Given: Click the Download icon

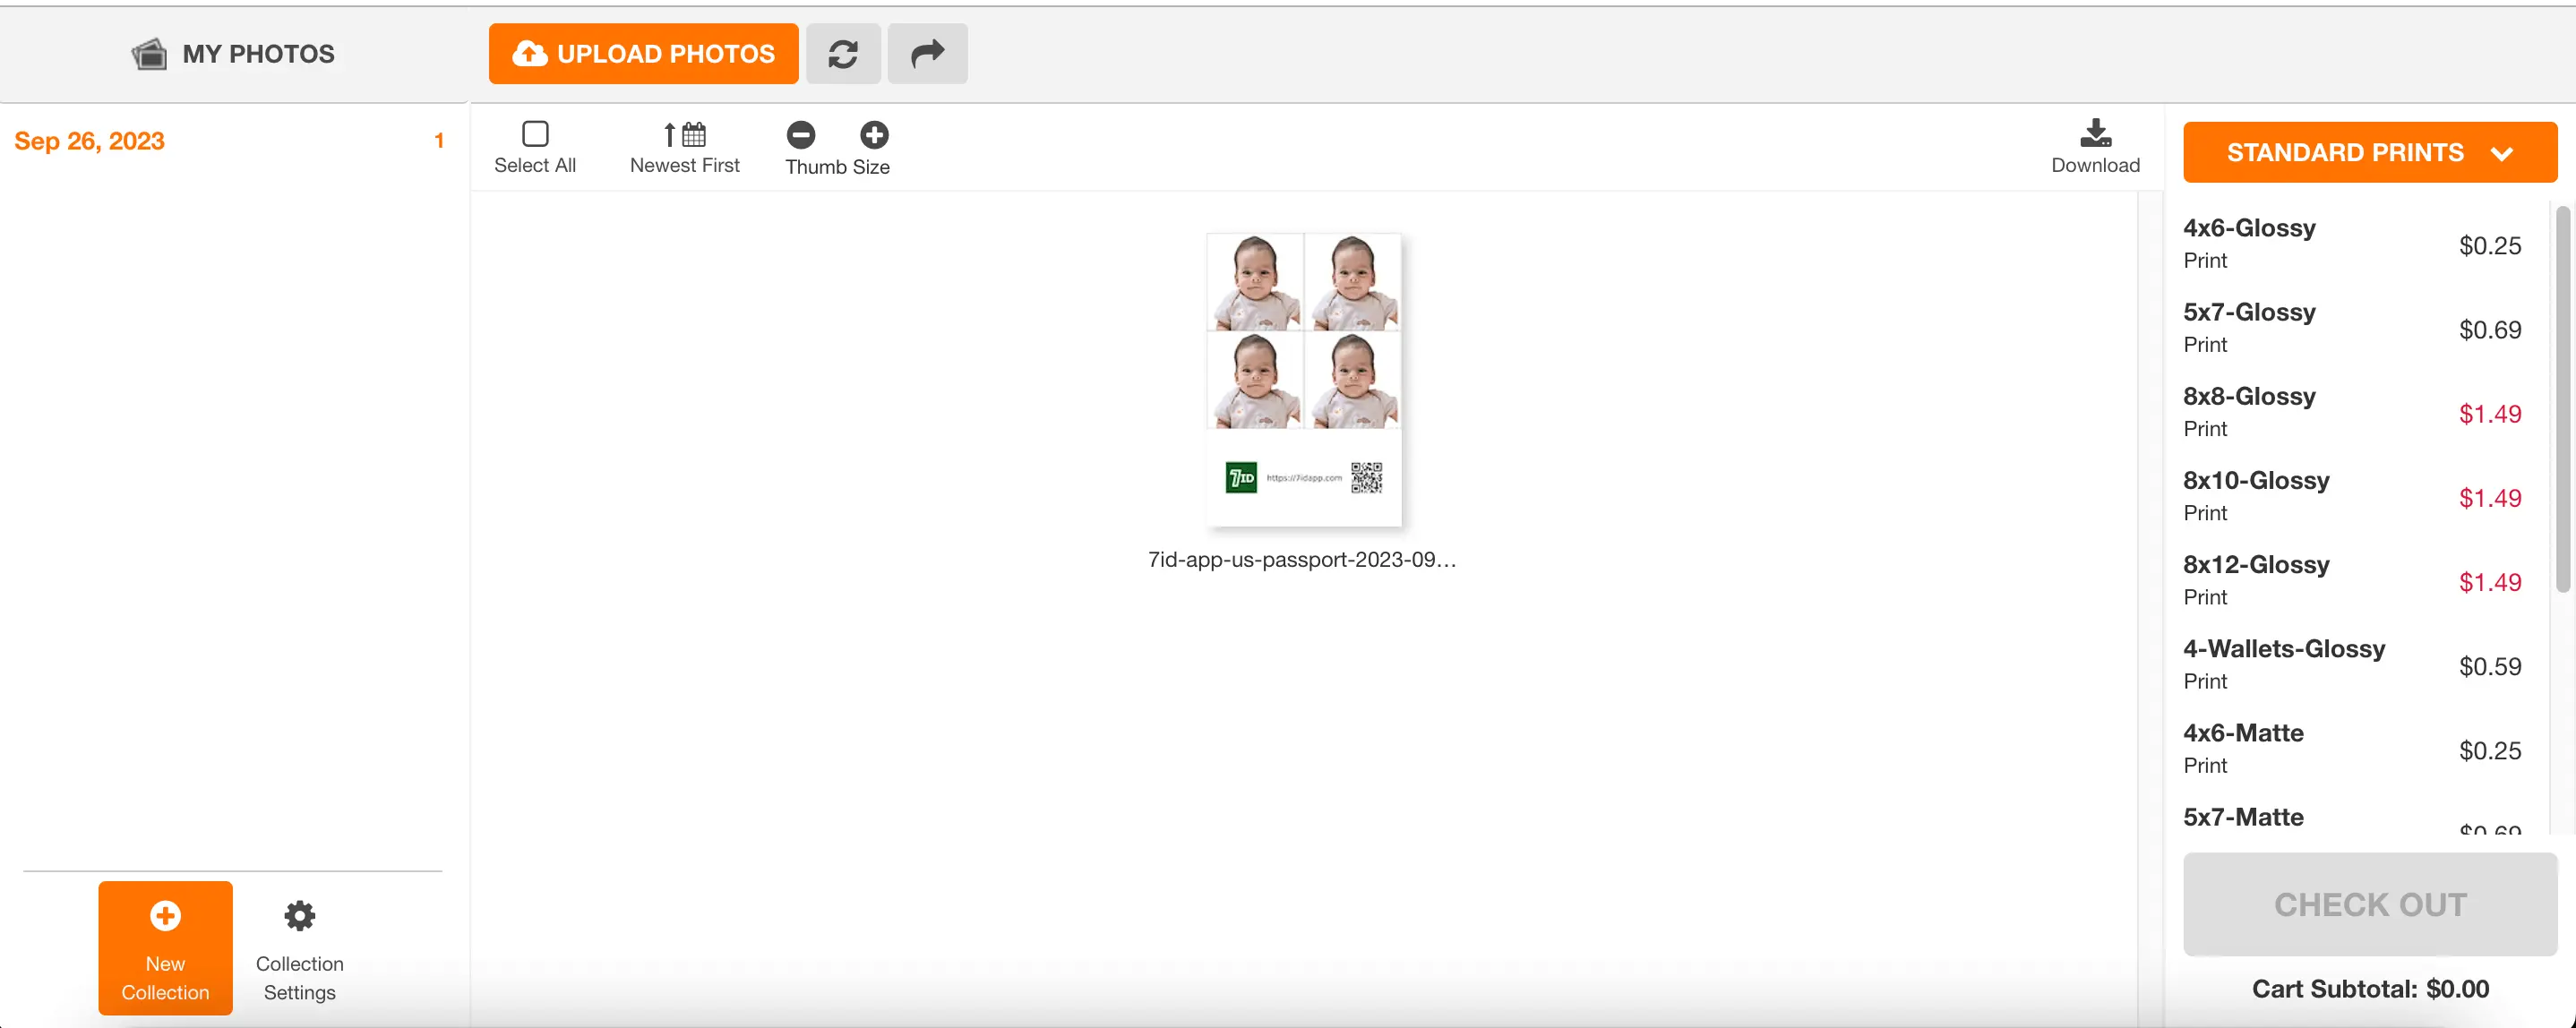Looking at the screenshot, I should tap(2096, 144).
